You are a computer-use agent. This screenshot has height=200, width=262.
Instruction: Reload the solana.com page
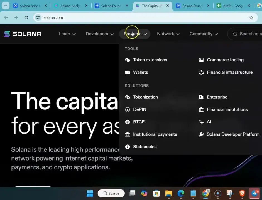[26, 17]
